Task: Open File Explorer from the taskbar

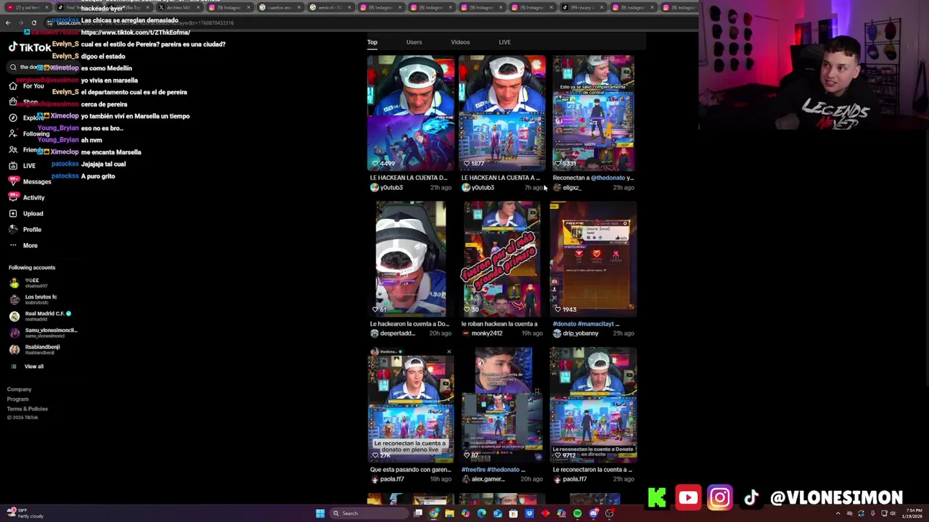Action: [450, 513]
